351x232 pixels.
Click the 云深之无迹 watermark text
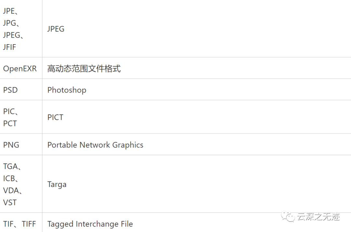(318, 216)
